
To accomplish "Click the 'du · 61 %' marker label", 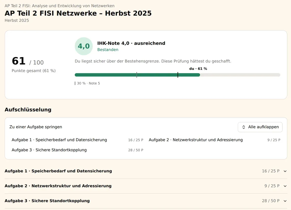I will (198, 69).
